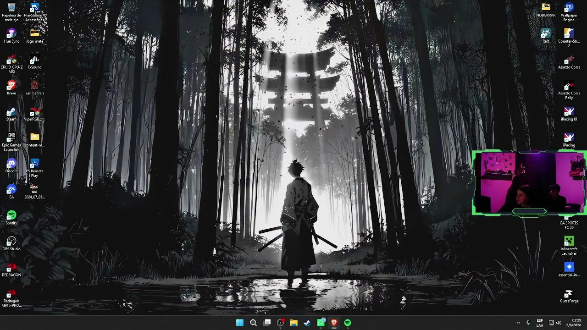
Task: Select the Redragon M916-PRO shortcut
Action: click(11, 298)
